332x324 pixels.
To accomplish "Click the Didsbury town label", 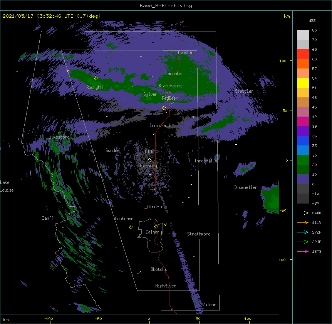I will (148, 166).
